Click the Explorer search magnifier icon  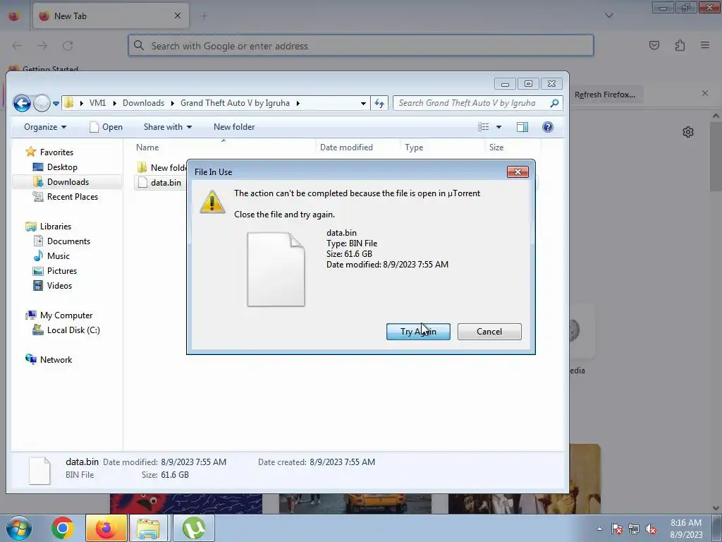pyautogui.click(x=554, y=103)
